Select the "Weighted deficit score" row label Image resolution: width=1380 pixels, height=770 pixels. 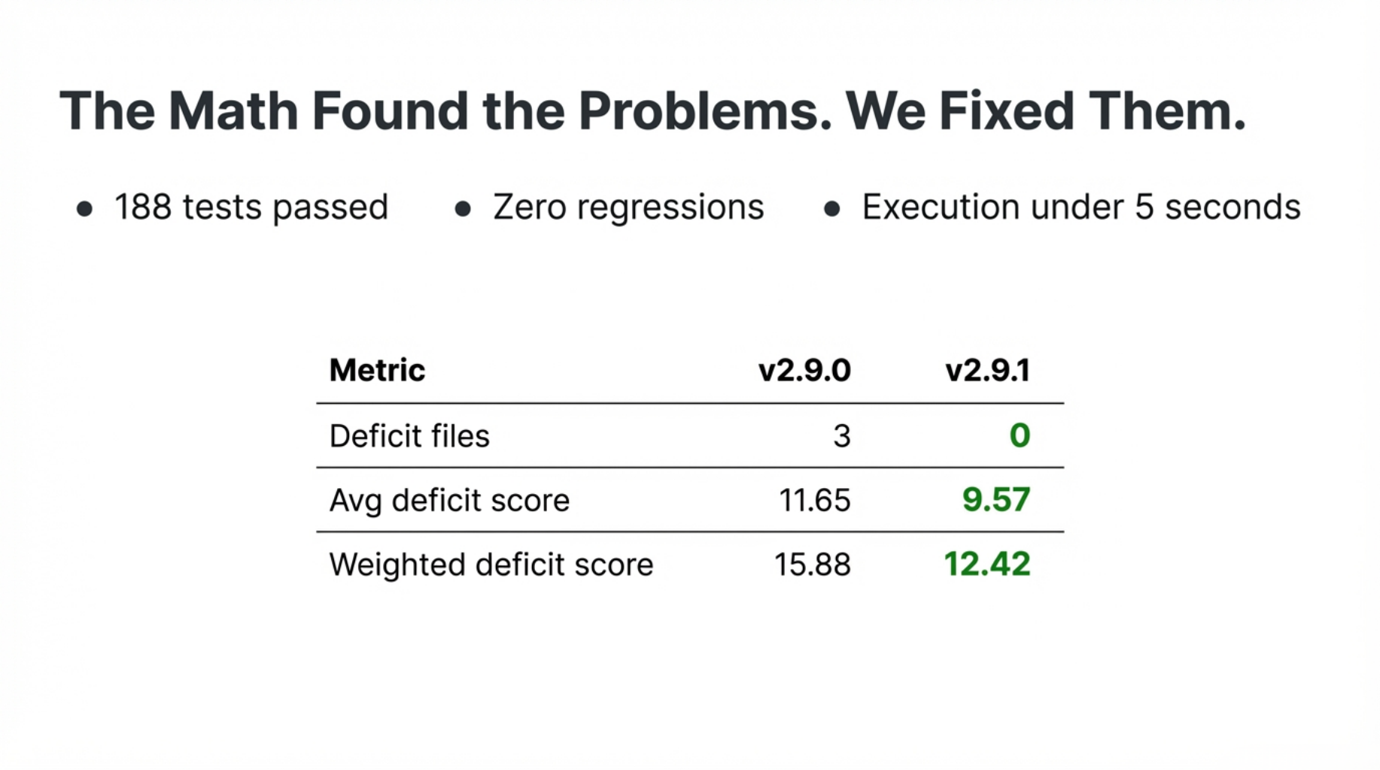pyautogui.click(x=491, y=565)
